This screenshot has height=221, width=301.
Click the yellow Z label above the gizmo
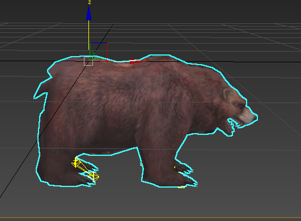pyautogui.click(x=89, y=2)
